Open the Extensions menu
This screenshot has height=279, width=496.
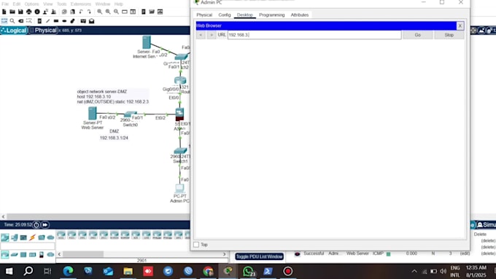click(81, 4)
